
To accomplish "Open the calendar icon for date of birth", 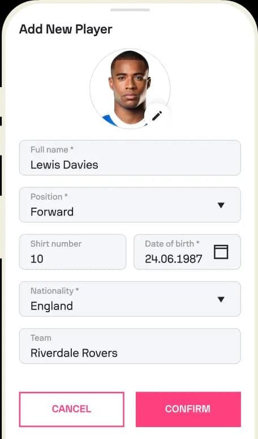I will point(221,252).
